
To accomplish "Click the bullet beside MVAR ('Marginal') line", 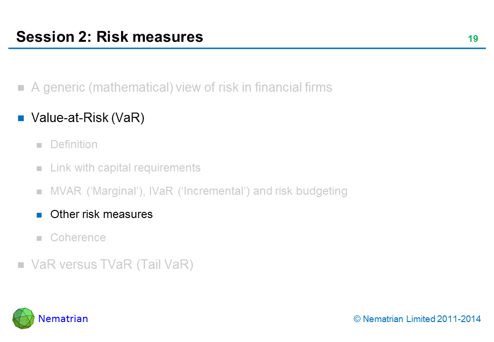I will coord(40,191).
